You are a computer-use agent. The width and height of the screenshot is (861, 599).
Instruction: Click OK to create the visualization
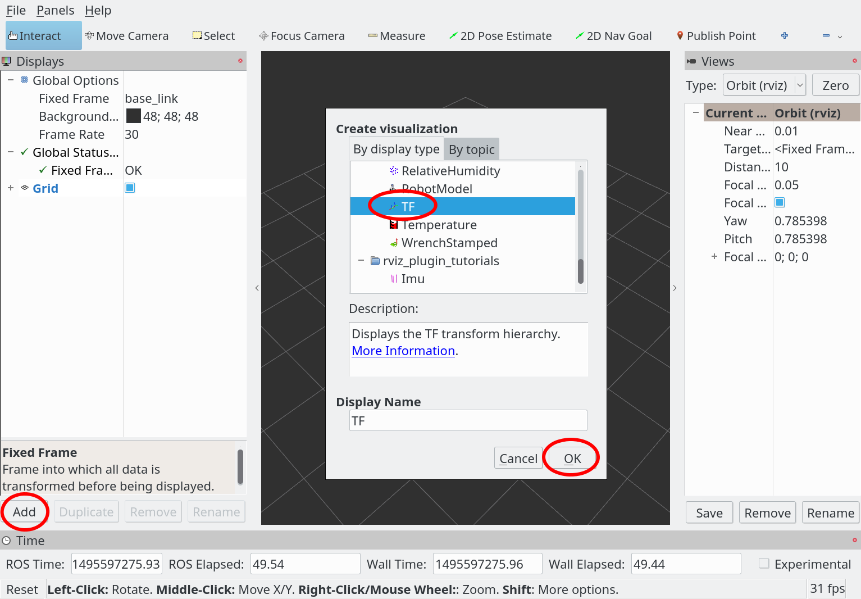pyautogui.click(x=572, y=459)
